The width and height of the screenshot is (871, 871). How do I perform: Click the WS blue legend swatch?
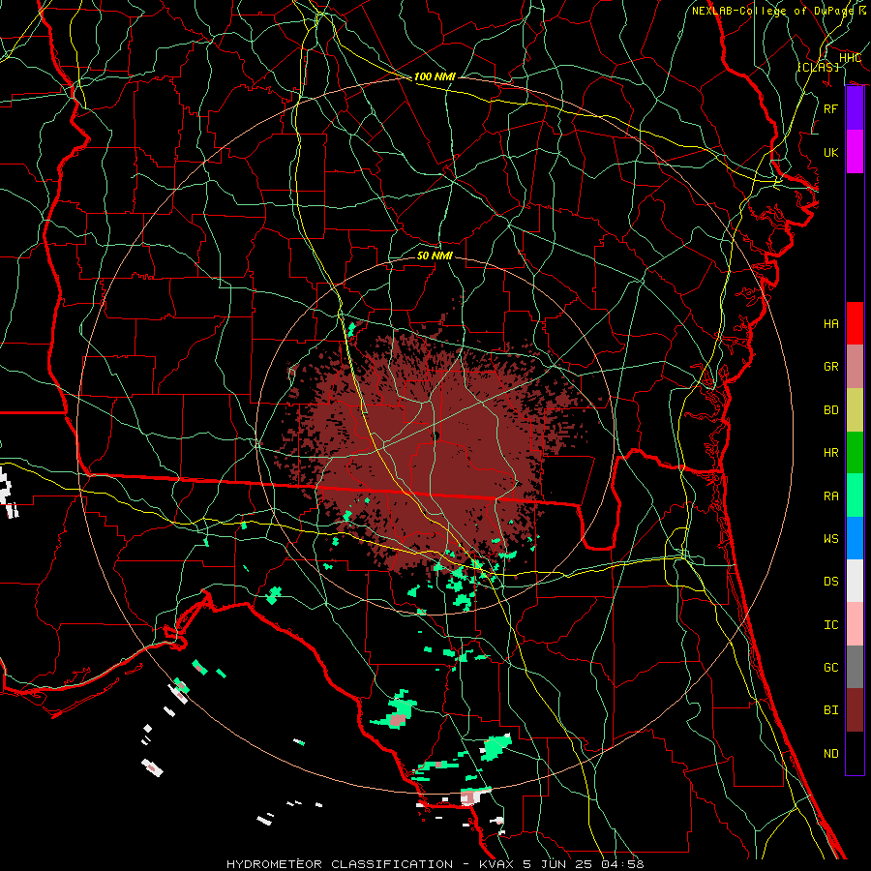[x=855, y=538]
